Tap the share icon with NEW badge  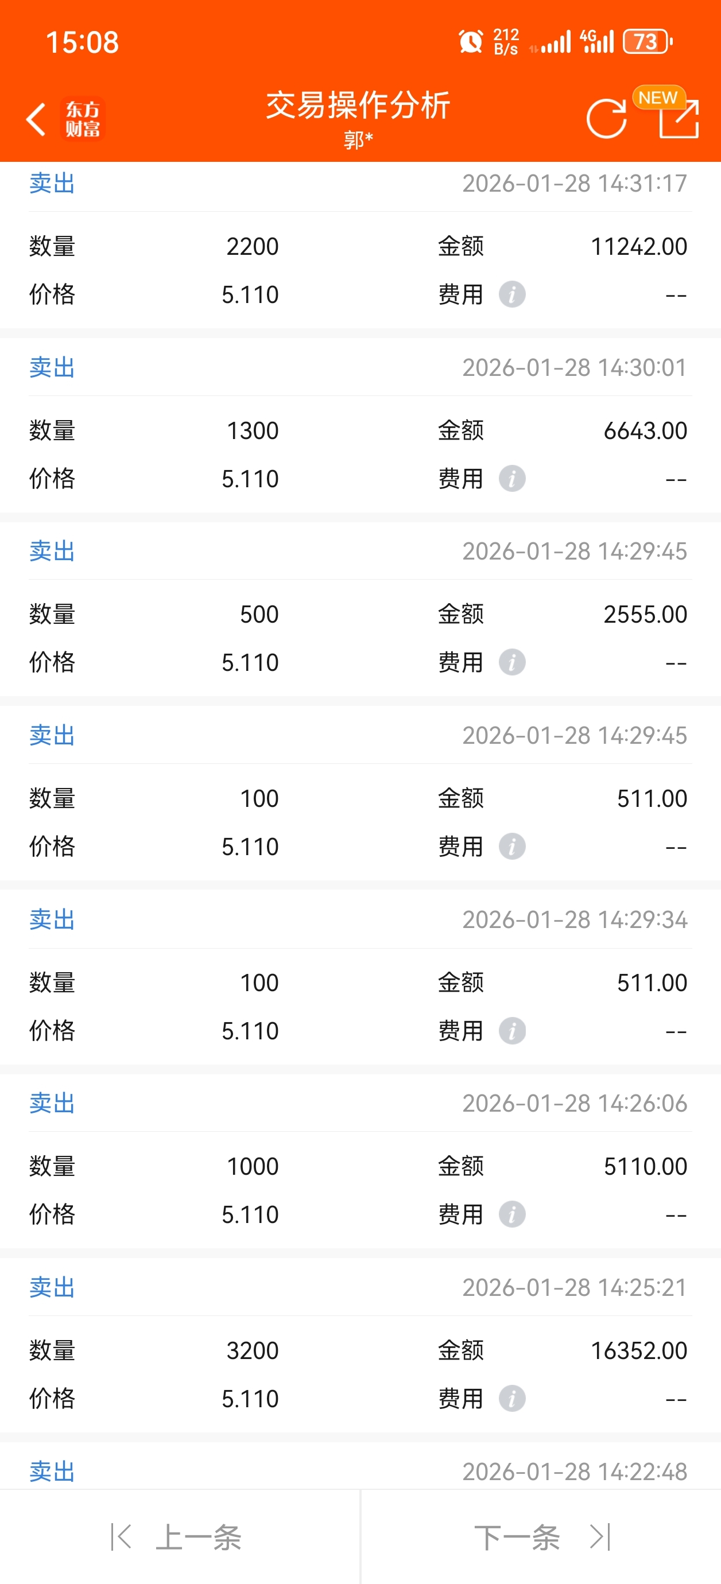(678, 118)
